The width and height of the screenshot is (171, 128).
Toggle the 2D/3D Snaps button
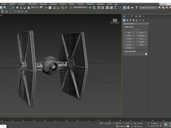click(x=55, y=8)
